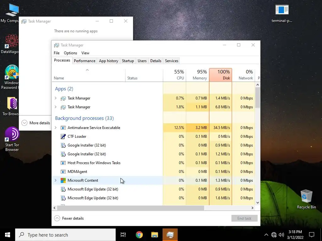Click the MDMAgent process icon
Image resolution: width=322 pixels, height=241 pixels.
[63, 172]
